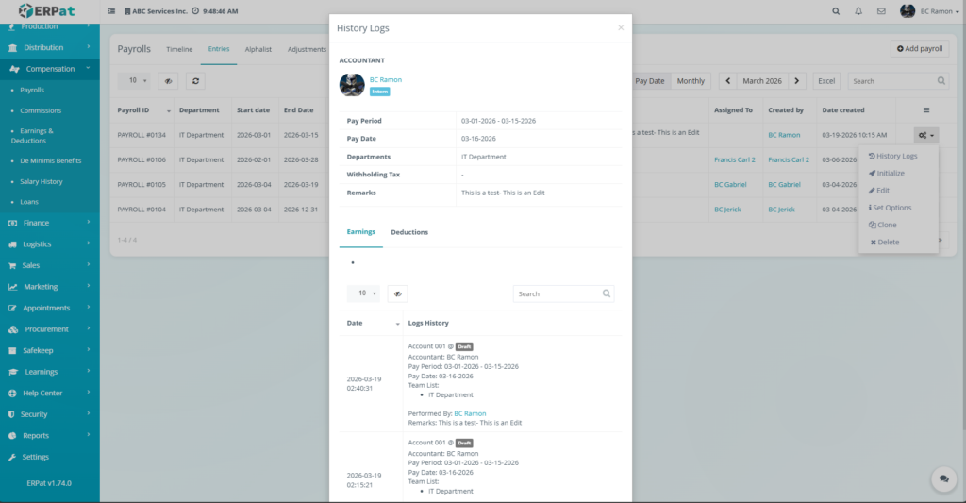966x503 pixels.
Task: Close the History Logs dialog
Action: click(x=621, y=27)
